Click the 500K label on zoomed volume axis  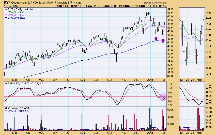click(209, 112)
